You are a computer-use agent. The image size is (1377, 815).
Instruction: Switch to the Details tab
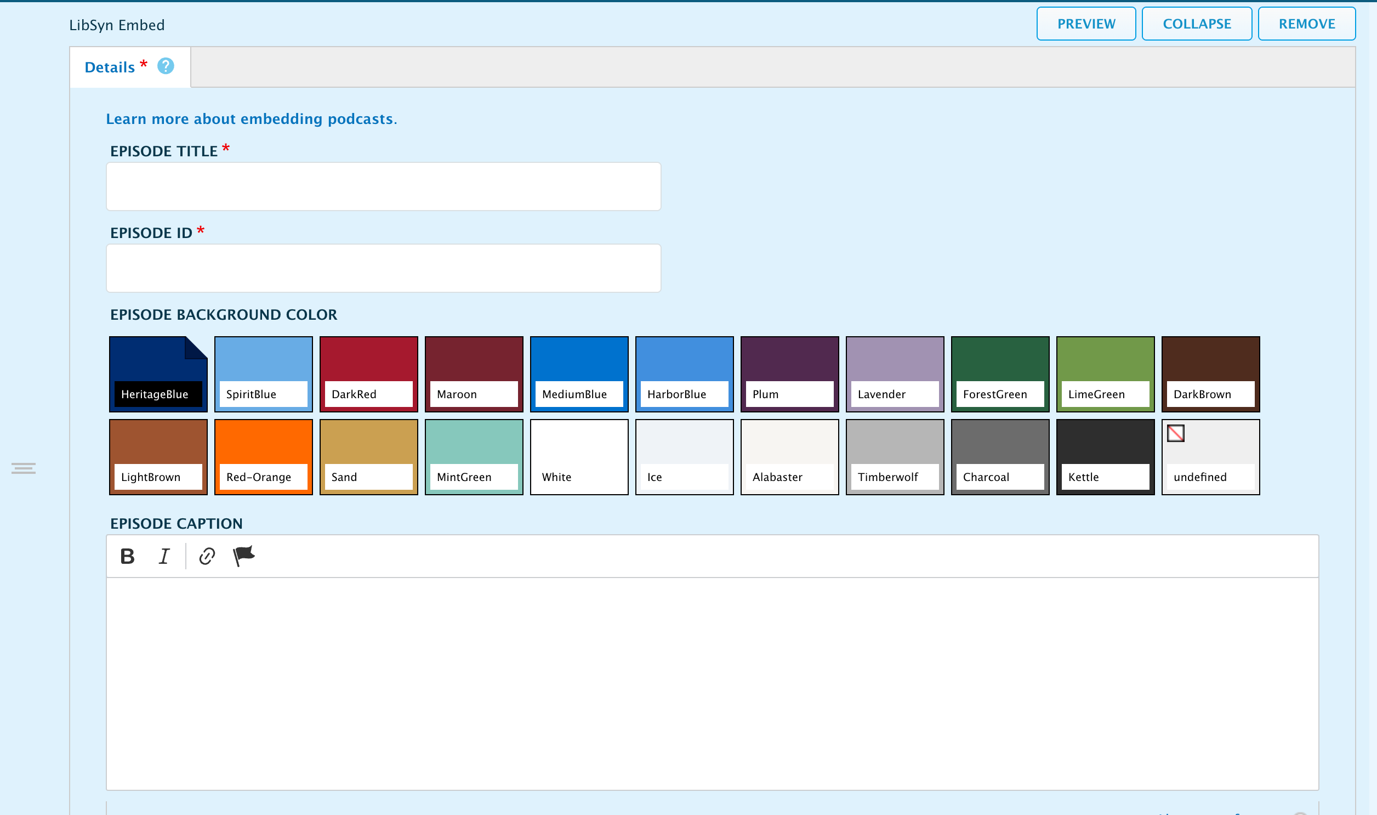click(110, 67)
